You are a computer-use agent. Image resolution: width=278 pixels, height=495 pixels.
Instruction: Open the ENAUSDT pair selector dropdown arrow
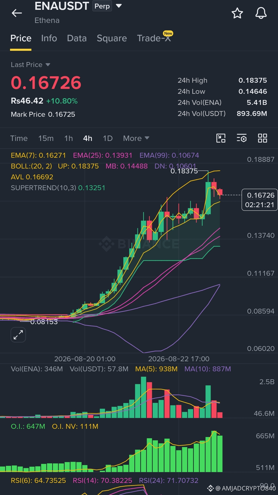tap(119, 6)
